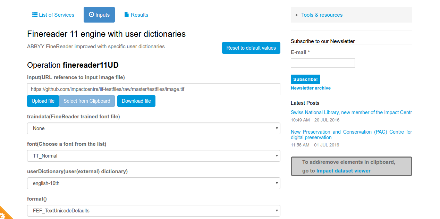Click the Upload file button

[x=43, y=101]
